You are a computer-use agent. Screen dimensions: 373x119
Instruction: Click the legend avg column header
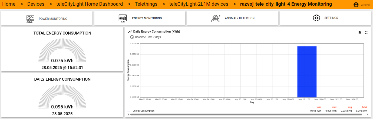point(350,107)
